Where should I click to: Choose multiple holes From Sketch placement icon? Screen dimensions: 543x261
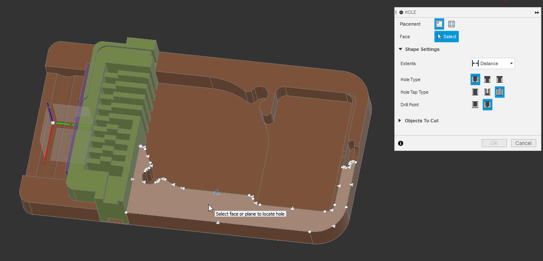pos(451,24)
